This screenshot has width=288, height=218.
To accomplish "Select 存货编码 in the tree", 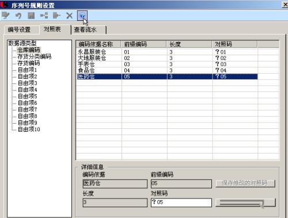I will pyautogui.click(x=29, y=63).
